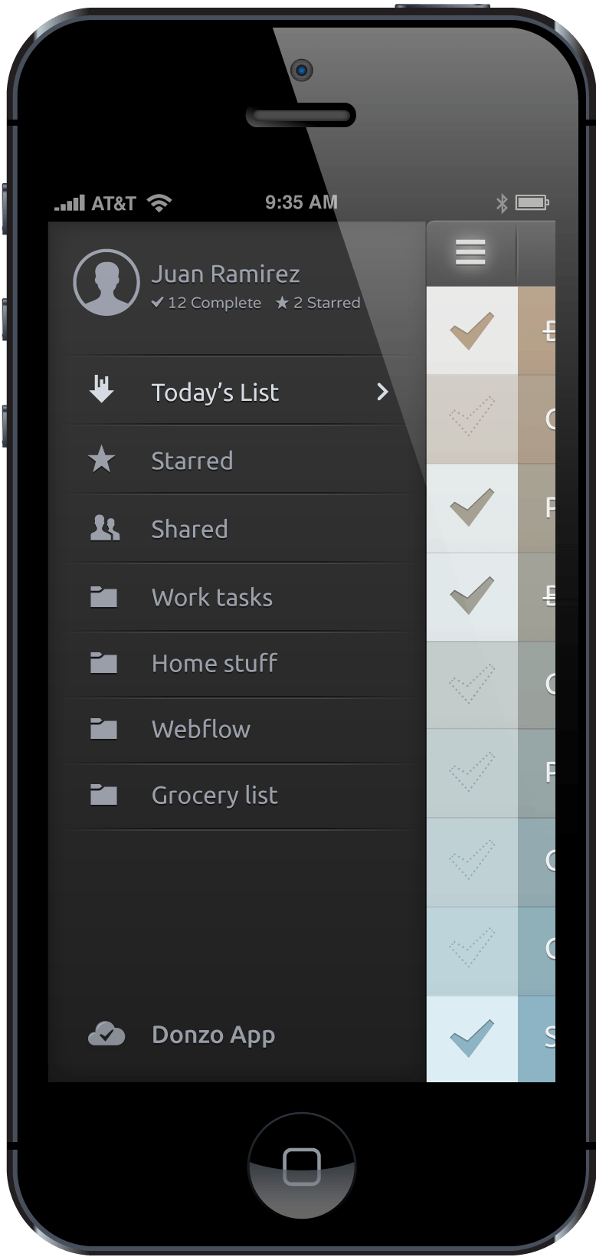Uncheck the first completed task checkmark

tap(472, 331)
